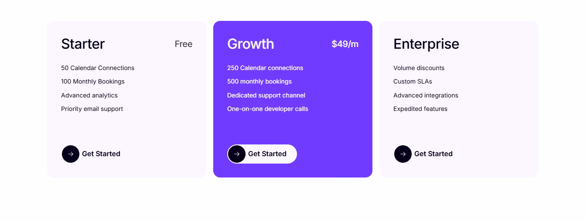Click the Free price label

click(x=184, y=44)
